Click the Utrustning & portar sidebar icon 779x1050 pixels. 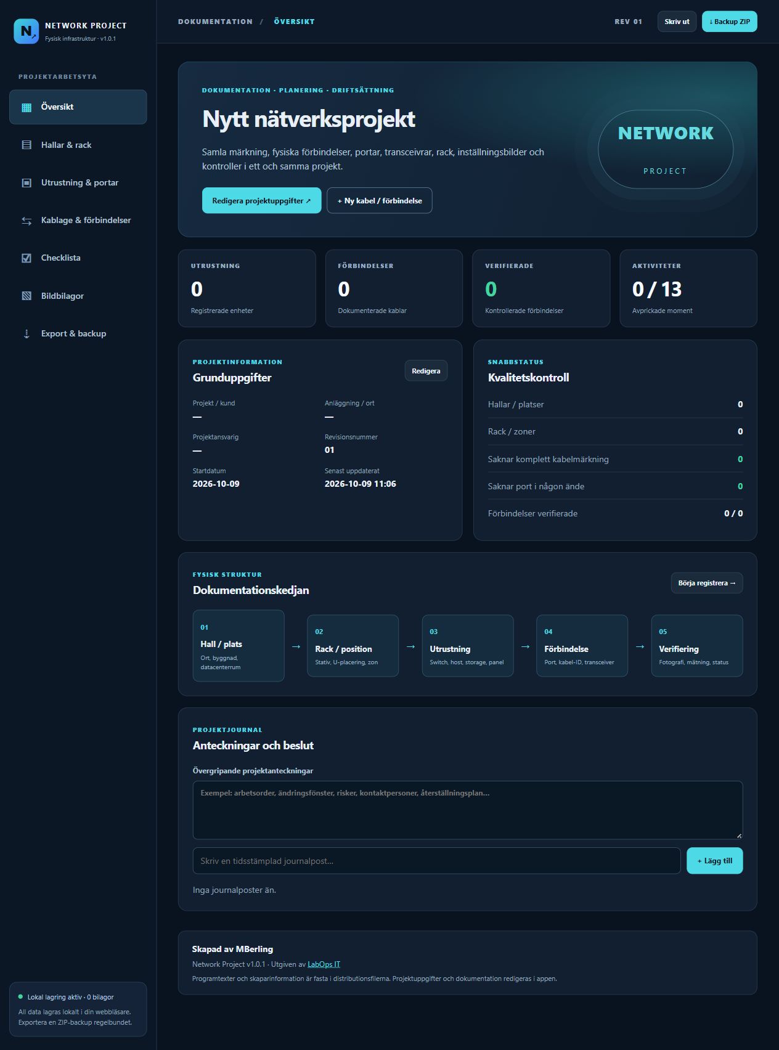[x=27, y=183]
